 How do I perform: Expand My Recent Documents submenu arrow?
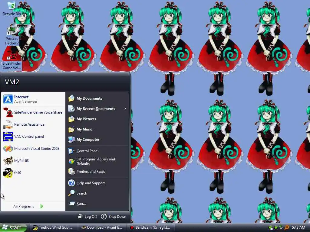tap(125, 109)
